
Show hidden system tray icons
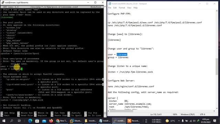coord(179,121)
